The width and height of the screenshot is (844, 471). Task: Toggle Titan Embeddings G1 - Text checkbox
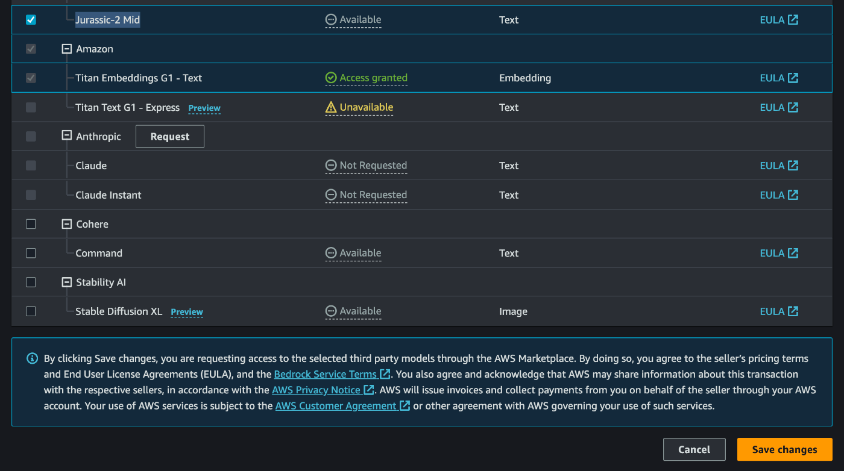point(31,78)
